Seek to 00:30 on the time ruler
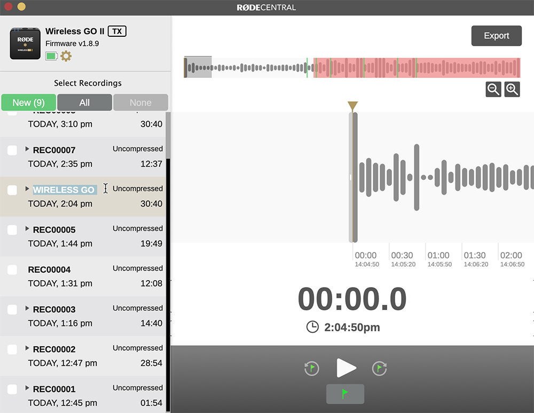The width and height of the screenshot is (534, 413). (402, 256)
